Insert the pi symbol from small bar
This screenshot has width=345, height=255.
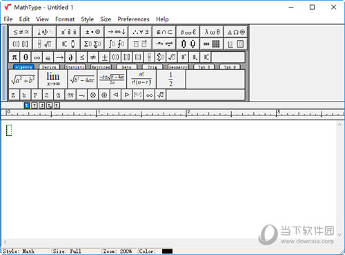14,57
